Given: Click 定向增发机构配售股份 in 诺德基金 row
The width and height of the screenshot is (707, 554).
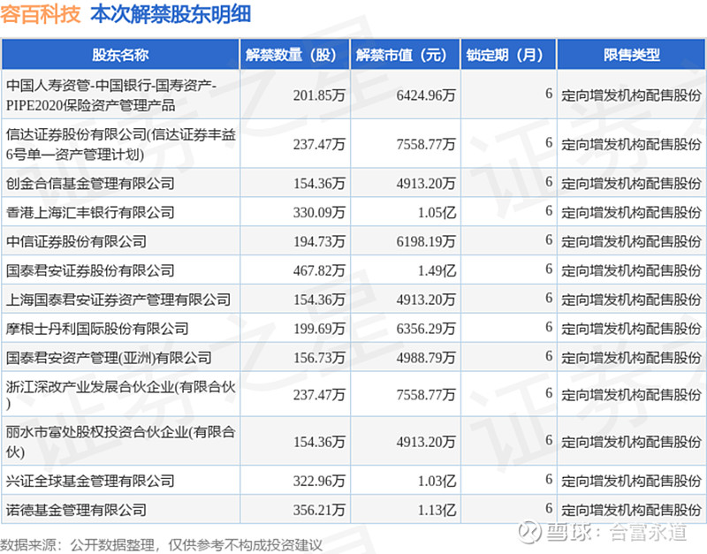Looking at the screenshot, I should pyautogui.click(x=631, y=510).
